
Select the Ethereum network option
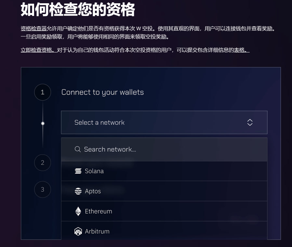pos(164,211)
